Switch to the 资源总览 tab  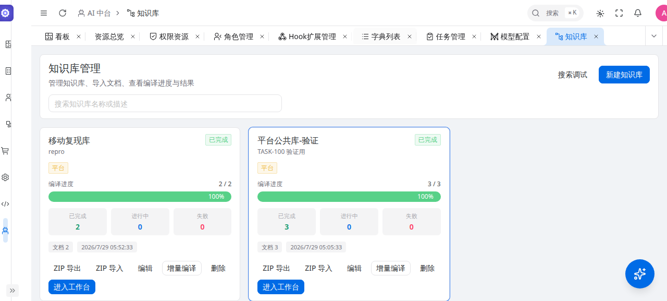[x=109, y=37]
